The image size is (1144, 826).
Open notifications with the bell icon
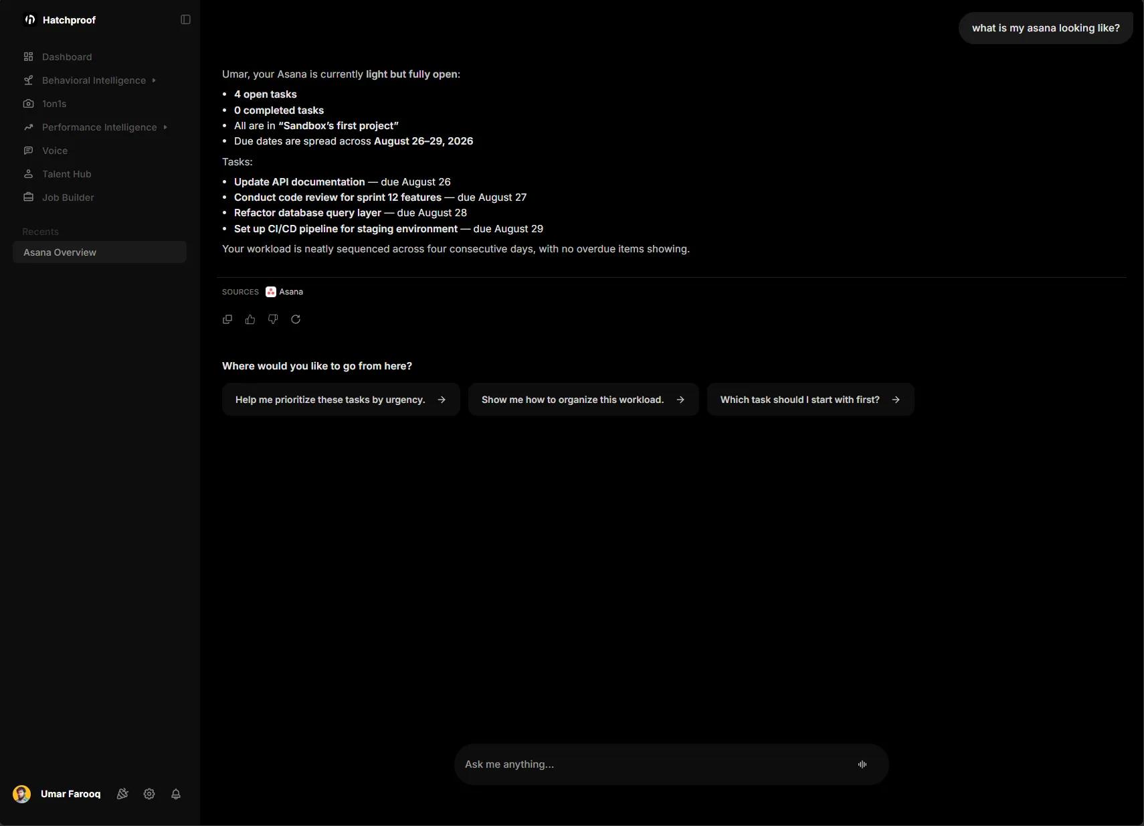(x=176, y=794)
